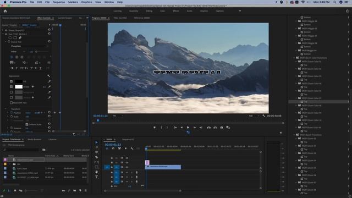Open the Graphics menu
Image resolution: width=352 pixels, height=198 pixels.
86,2
